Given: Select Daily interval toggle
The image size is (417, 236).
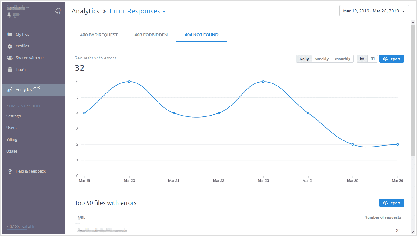Looking at the screenshot, I should [x=304, y=59].
